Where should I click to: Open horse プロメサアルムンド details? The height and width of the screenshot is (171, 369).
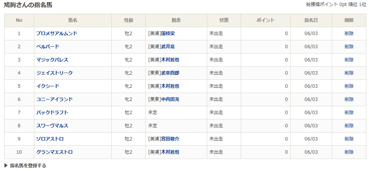[57, 34]
